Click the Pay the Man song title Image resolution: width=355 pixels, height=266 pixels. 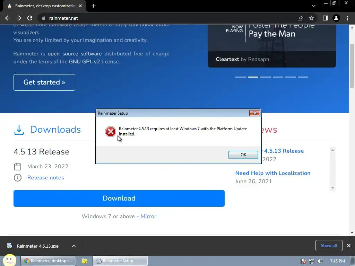coord(272,34)
